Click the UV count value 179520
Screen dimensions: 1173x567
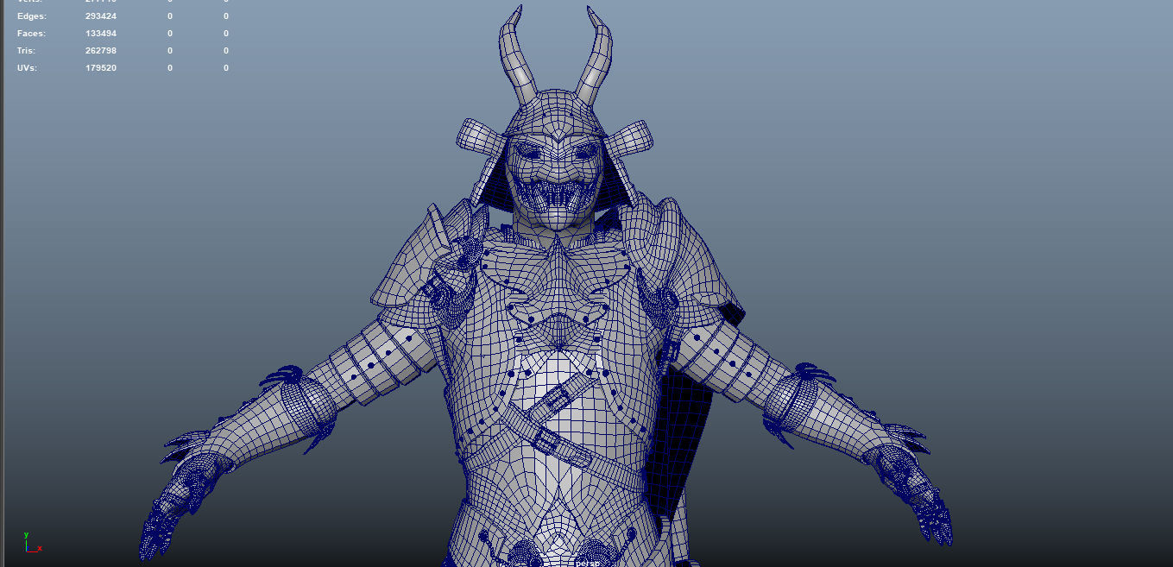coord(101,68)
